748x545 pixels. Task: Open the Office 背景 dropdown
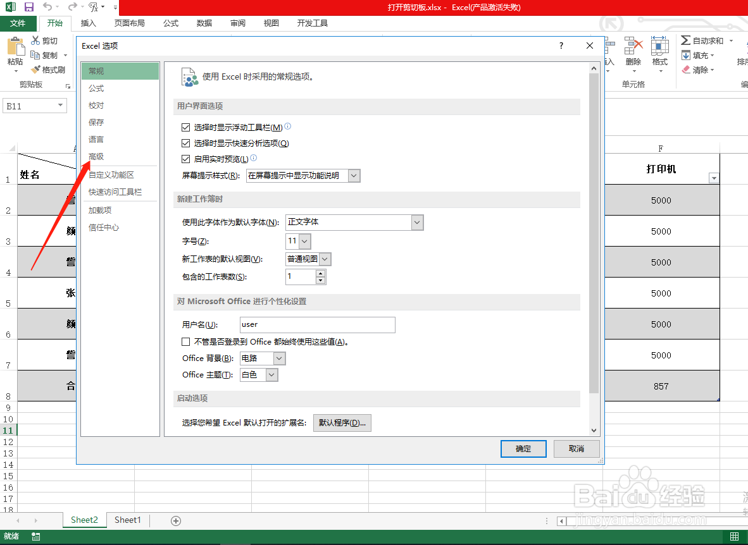pos(280,358)
